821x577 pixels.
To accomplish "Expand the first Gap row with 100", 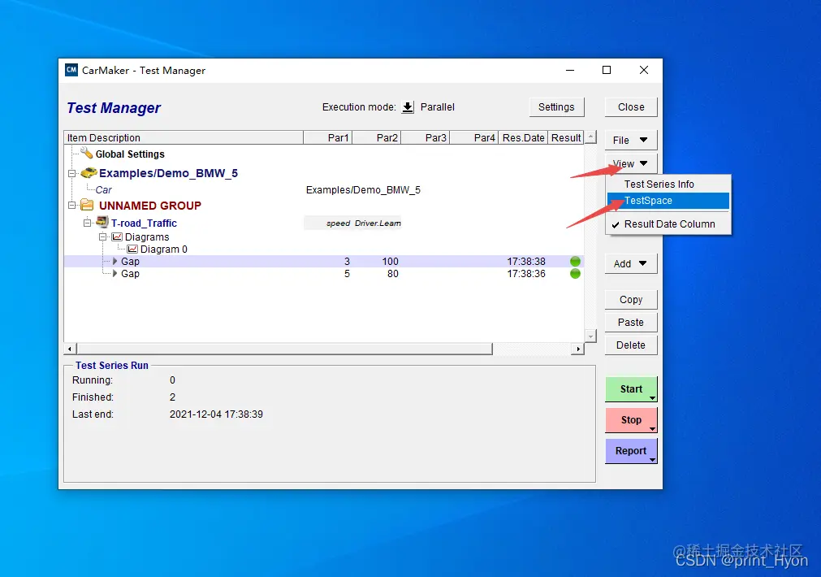I will click(115, 261).
